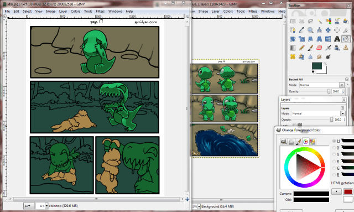The width and height of the screenshot is (354, 212).
Task: Select the Scissors Select tool
Action: tap(337, 21)
